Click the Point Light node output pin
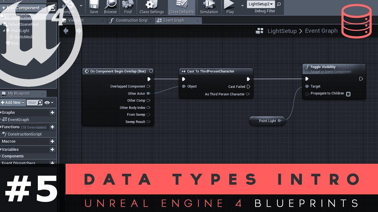378x212 pixels. coord(279,121)
